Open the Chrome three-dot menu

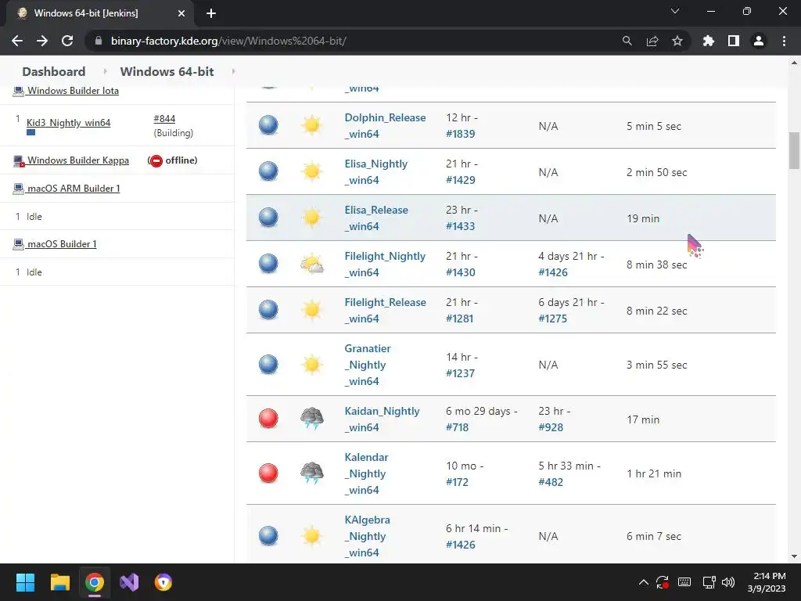[x=784, y=41]
